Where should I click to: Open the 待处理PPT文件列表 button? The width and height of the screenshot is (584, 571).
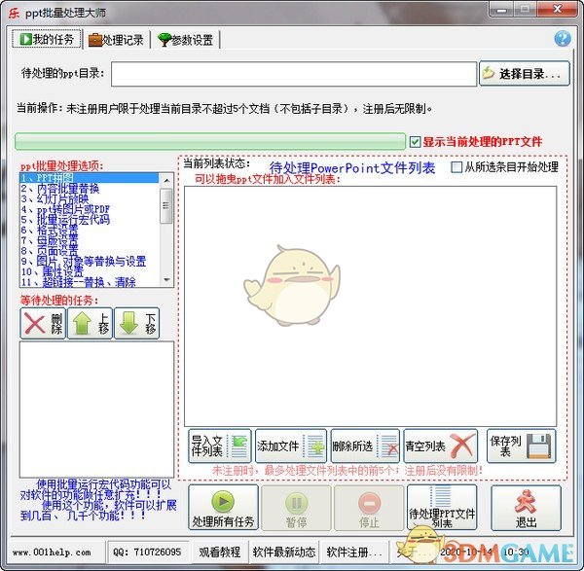pyautogui.click(x=442, y=508)
